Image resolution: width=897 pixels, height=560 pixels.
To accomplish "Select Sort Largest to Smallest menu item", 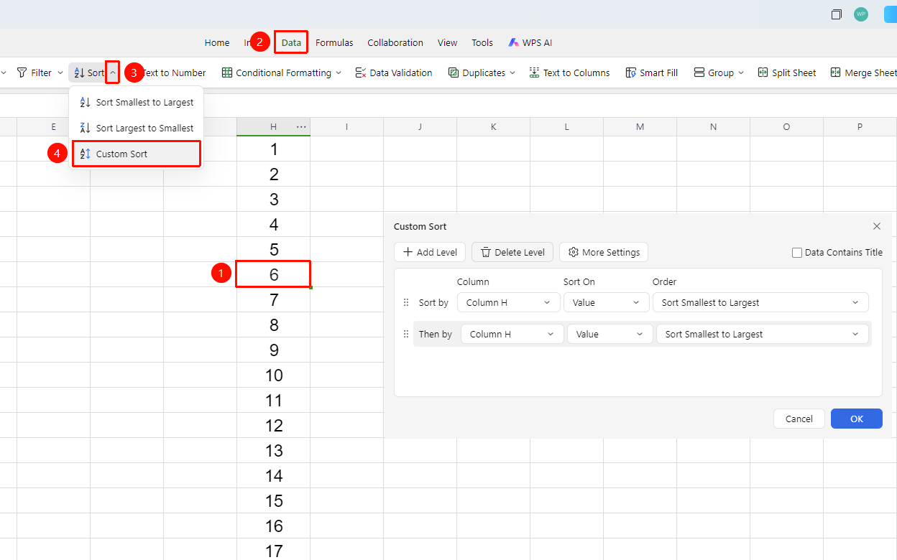I will click(x=137, y=128).
